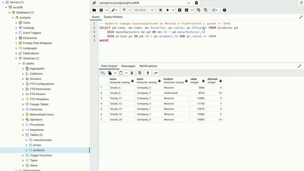Click the 15680 value cell
The image size is (304, 171).
(x=198, y=114)
